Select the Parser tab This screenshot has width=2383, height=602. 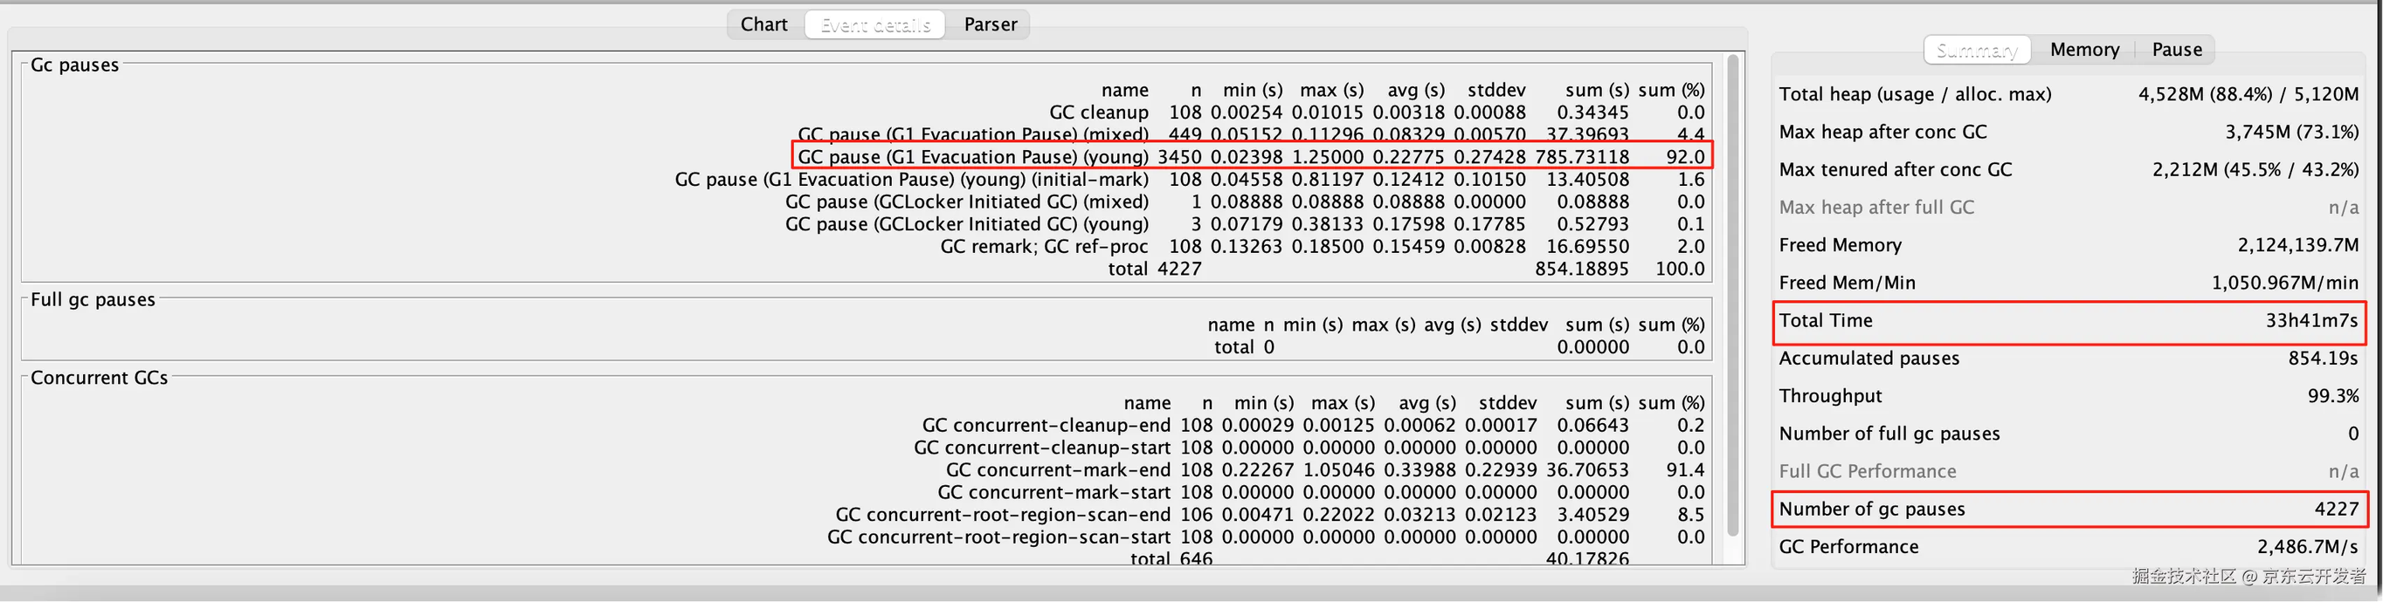990,25
